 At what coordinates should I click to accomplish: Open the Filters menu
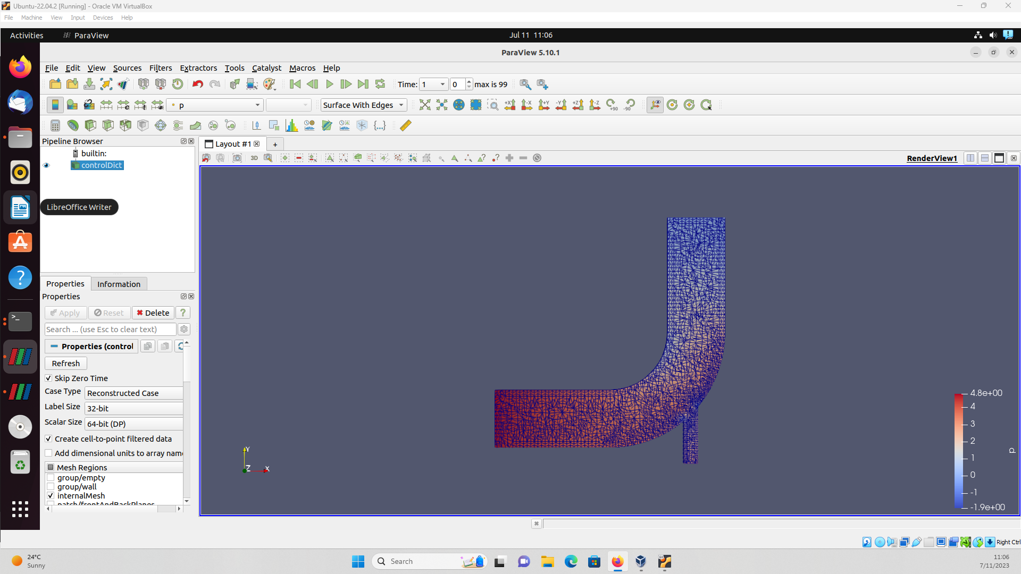pos(160,68)
